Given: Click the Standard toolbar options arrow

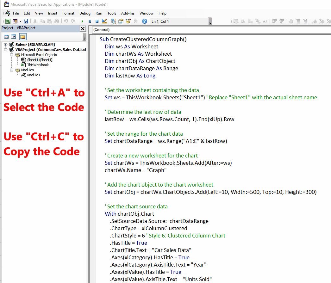Looking at the screenshot, I should click(x=210, y=22).
